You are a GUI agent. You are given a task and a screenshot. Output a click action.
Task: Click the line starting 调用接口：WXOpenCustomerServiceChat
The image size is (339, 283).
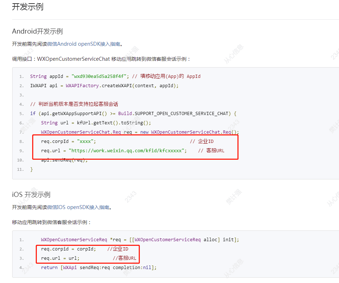point(101,59)
